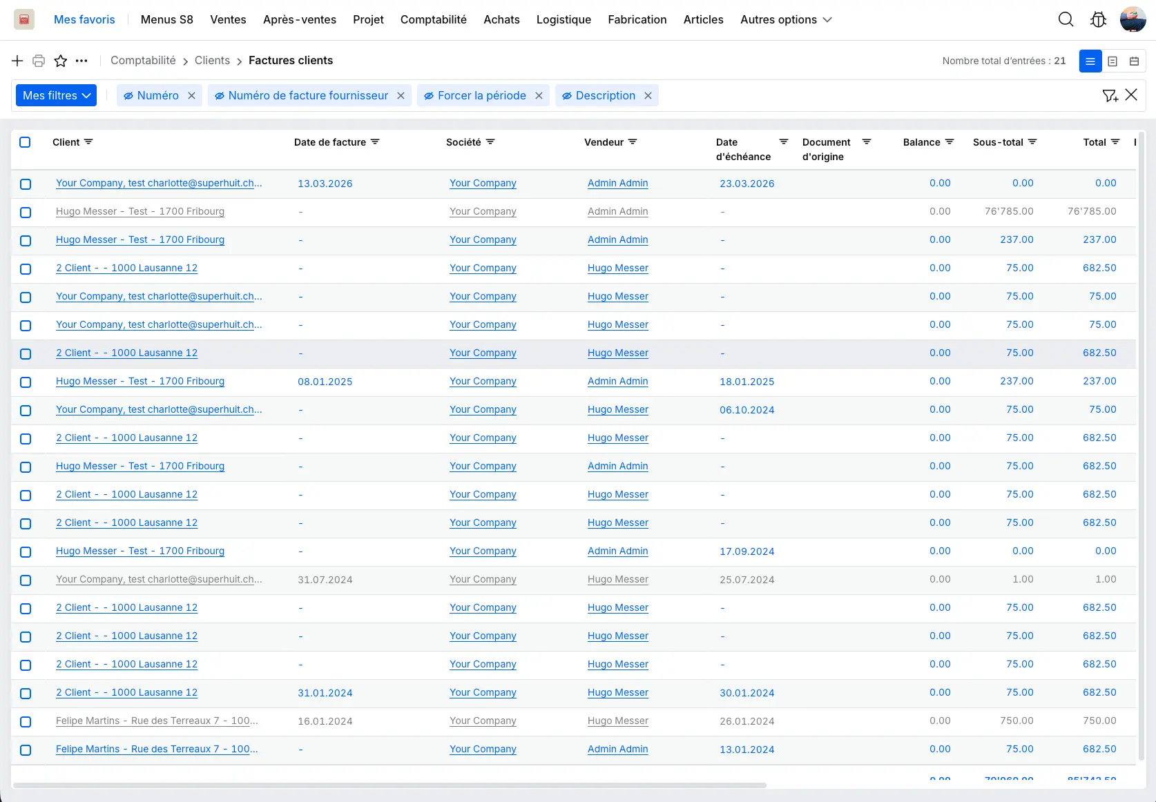This screenshot has width=1156, height=802.
Task: Open the three-dots more options menu
Action: pyautogui.click(x=81, y=61)
